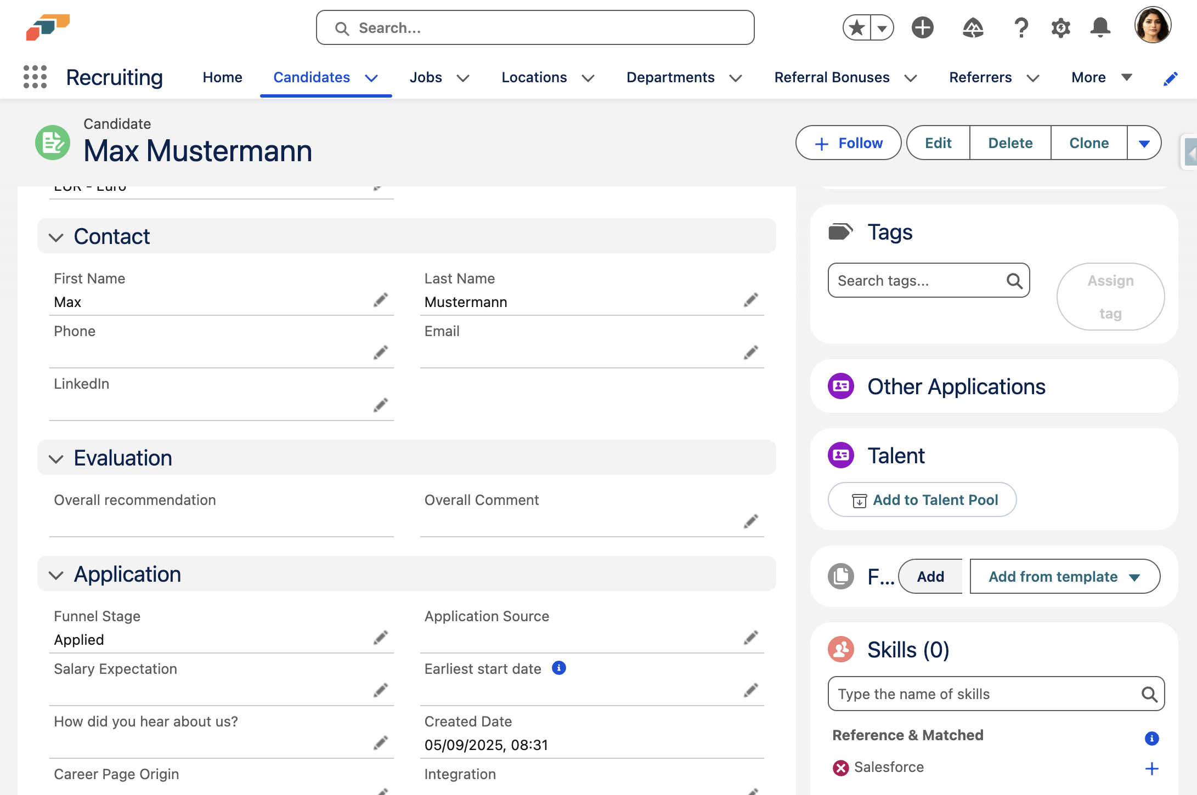Click the help question mark icon
Screen dimensions: 1197x795
tap(1020, 27)
